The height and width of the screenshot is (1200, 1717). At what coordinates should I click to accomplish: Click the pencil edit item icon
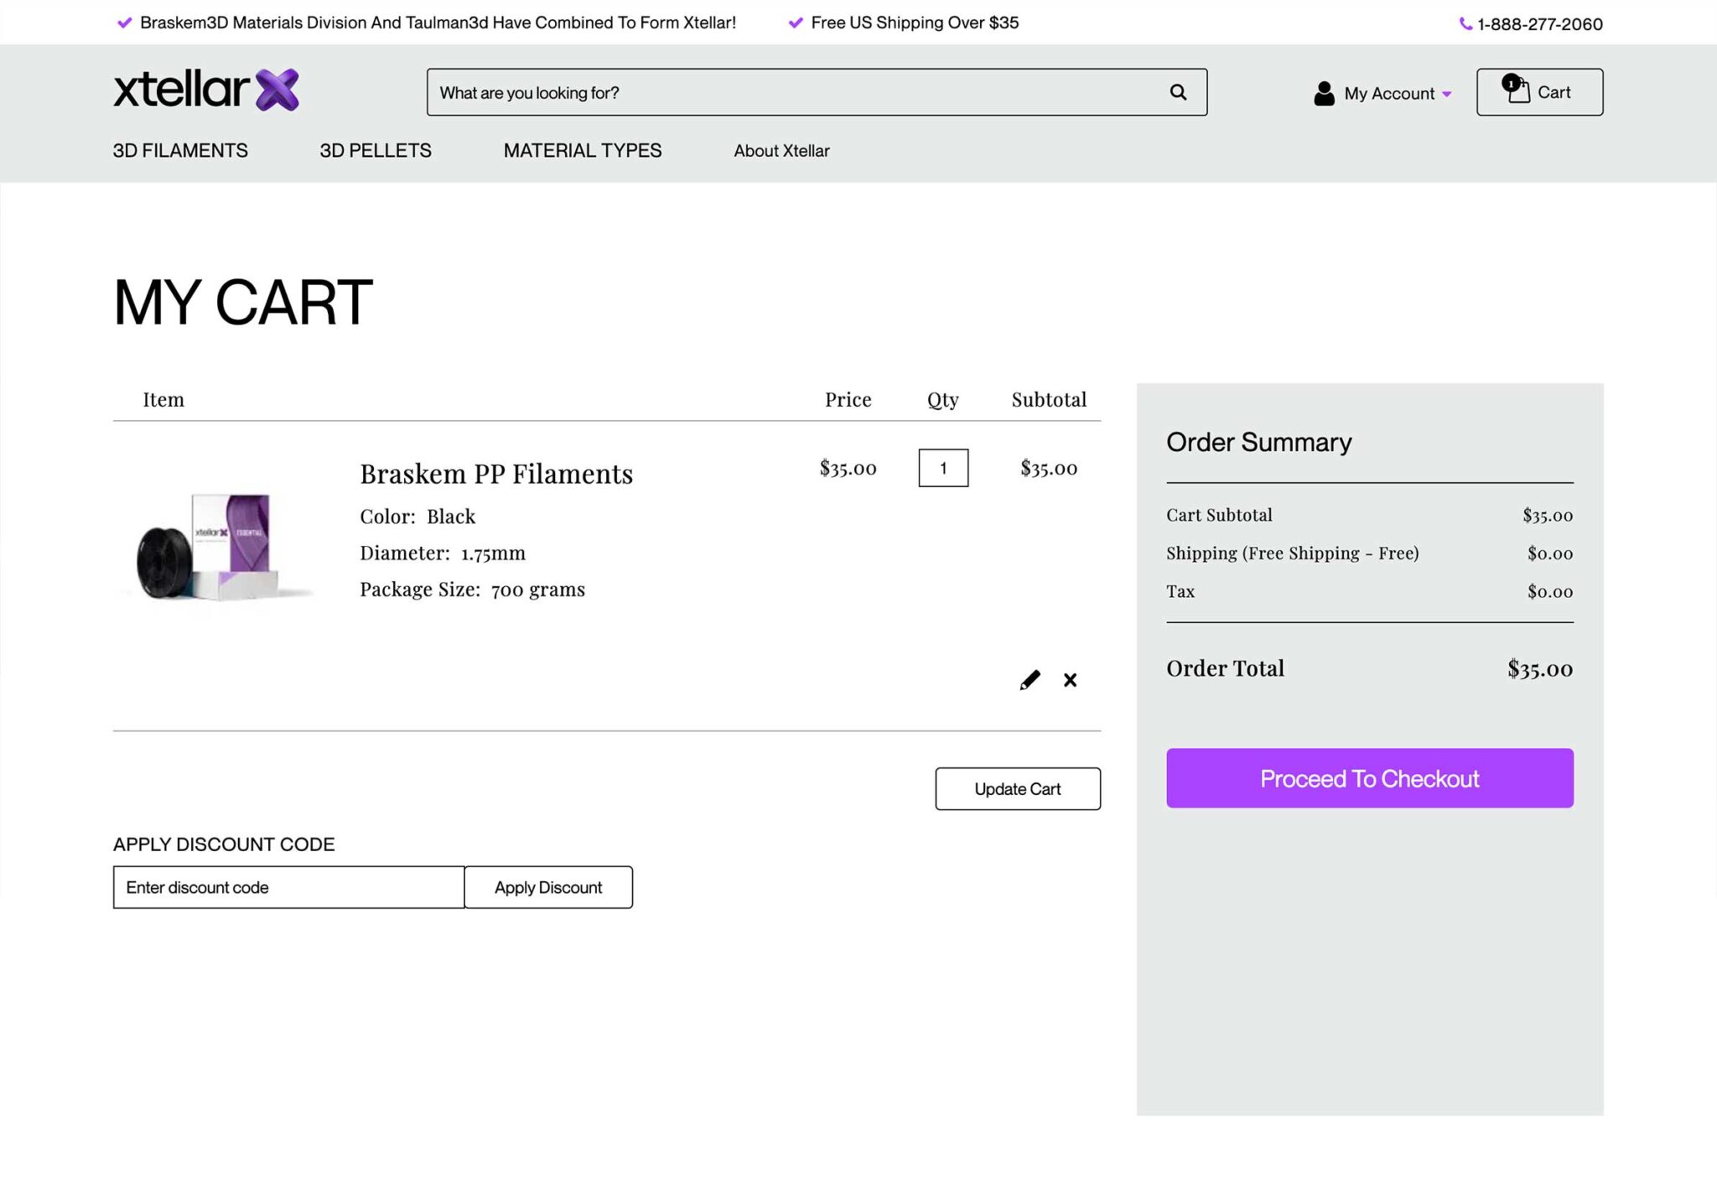1030,680
